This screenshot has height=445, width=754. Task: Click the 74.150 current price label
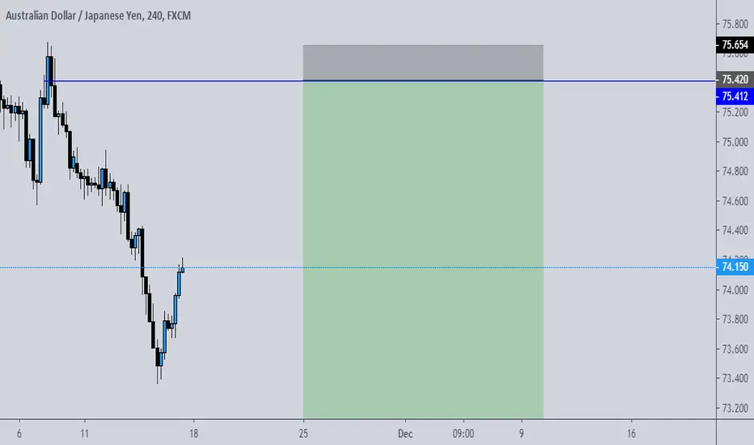tap(735, 266)
